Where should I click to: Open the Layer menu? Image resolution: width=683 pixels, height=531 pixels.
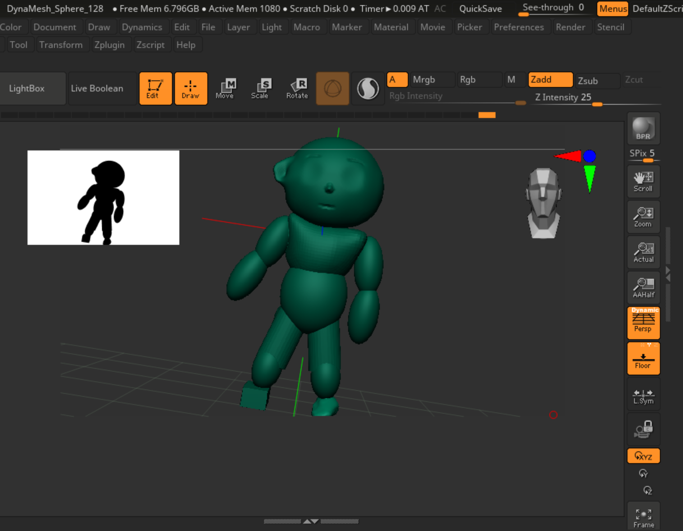click(x=238, y=27)
